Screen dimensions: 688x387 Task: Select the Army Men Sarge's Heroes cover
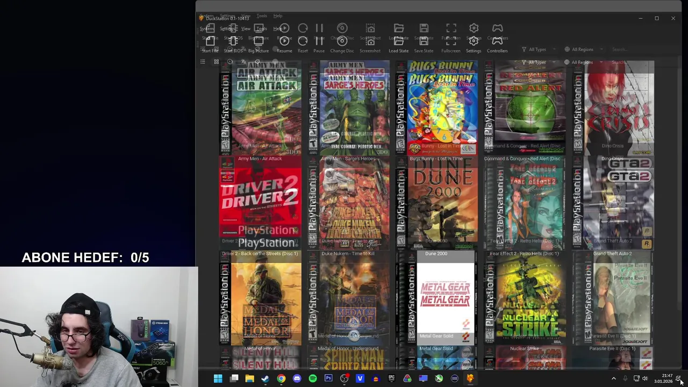(x=348, y=114)
